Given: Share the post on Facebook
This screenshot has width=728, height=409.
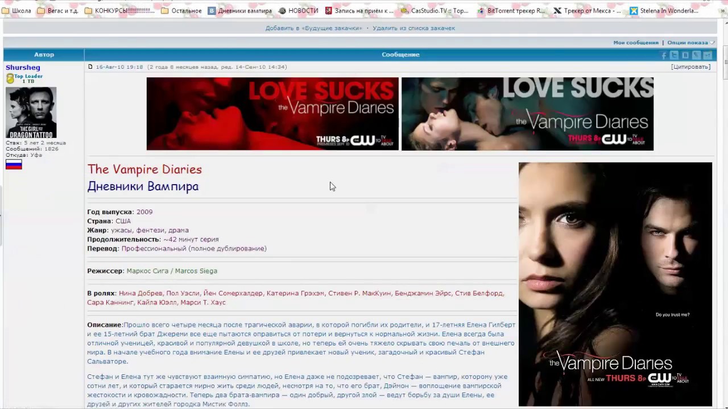Looking at the screenshot, I should 663,55.
